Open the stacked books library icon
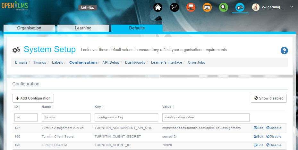 tap(207, 7)
